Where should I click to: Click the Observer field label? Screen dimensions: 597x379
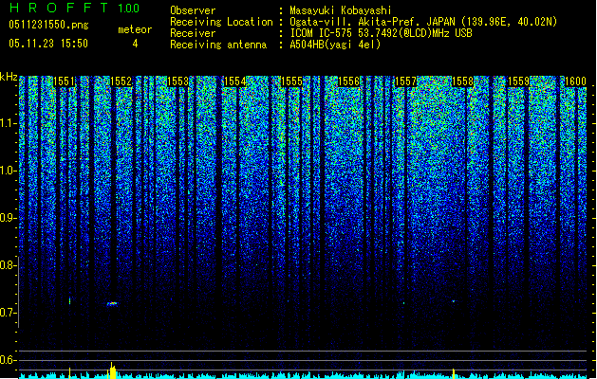[193, 10]
